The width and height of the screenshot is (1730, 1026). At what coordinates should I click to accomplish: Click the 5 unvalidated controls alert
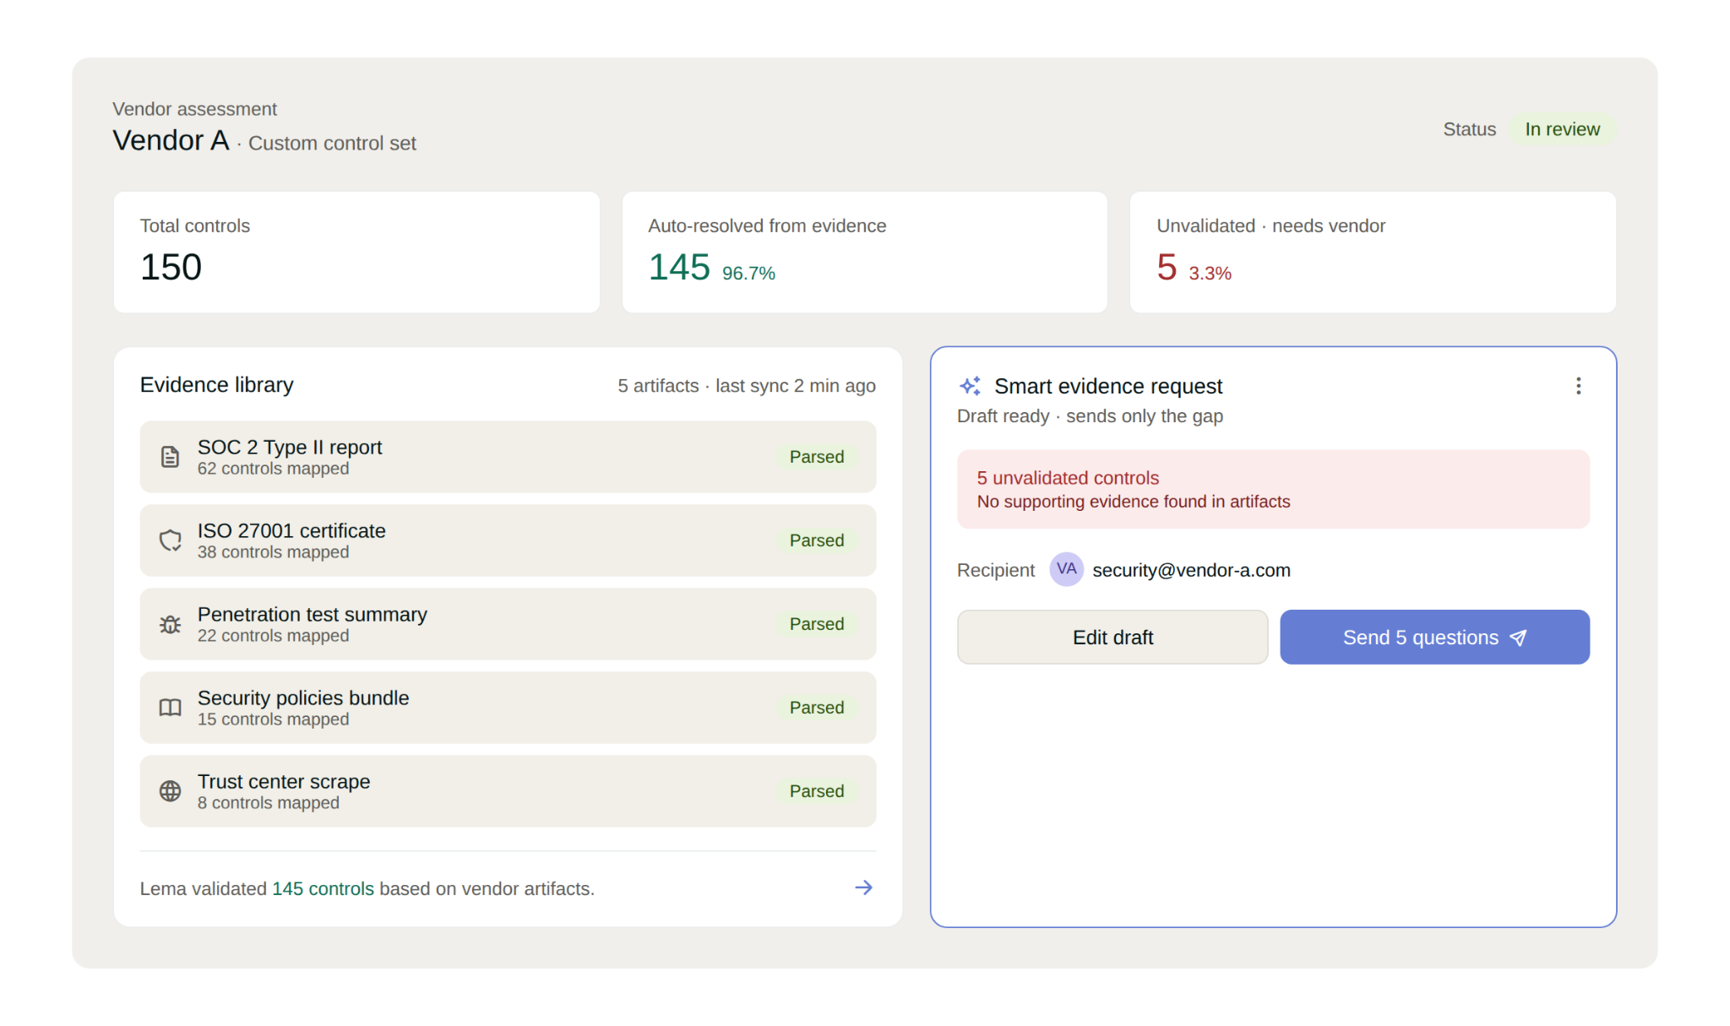pos(1273,489)
